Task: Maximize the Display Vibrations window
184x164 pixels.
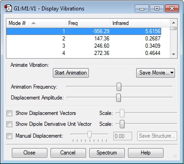Action: [x=157, y=9]
